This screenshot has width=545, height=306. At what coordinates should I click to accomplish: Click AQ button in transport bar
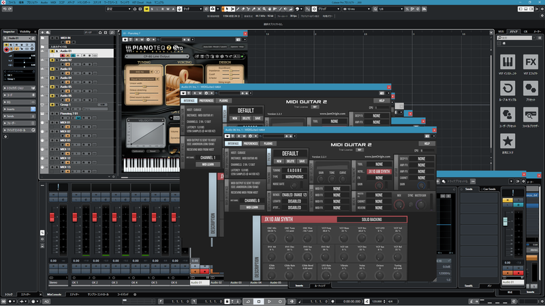tap(46, 301)
